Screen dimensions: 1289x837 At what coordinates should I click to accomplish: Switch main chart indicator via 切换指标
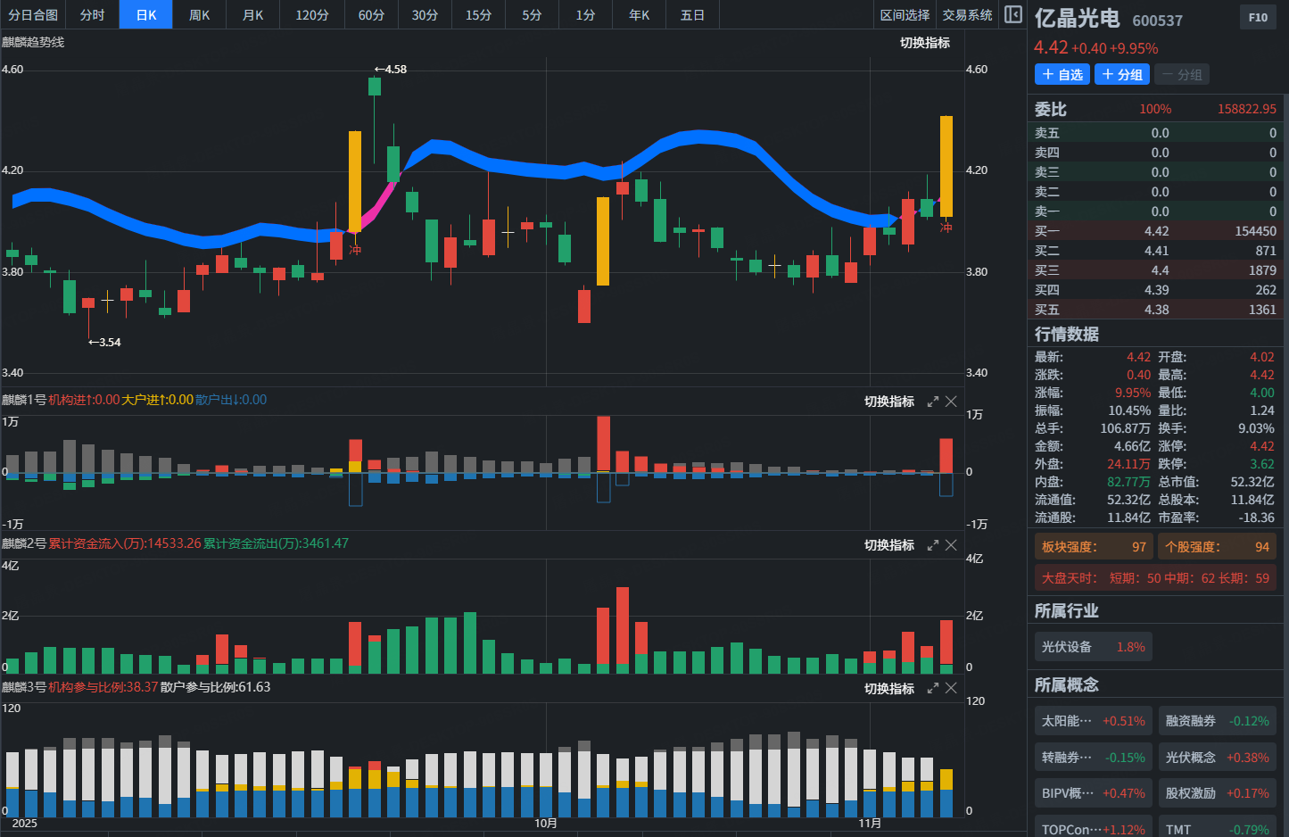(924, 43)
